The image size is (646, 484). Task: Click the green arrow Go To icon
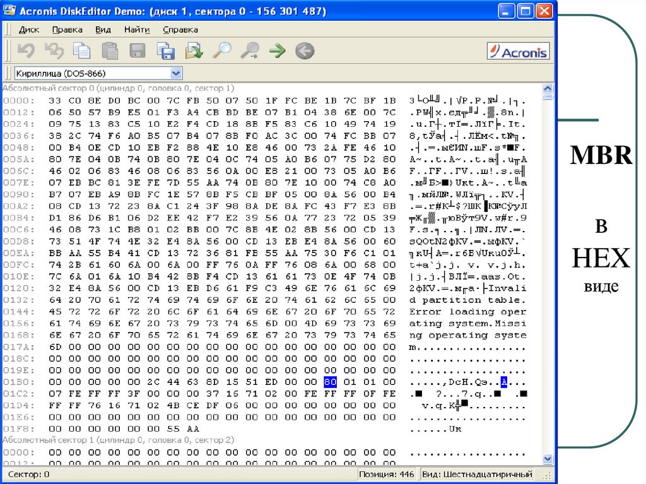pos(278,50)
